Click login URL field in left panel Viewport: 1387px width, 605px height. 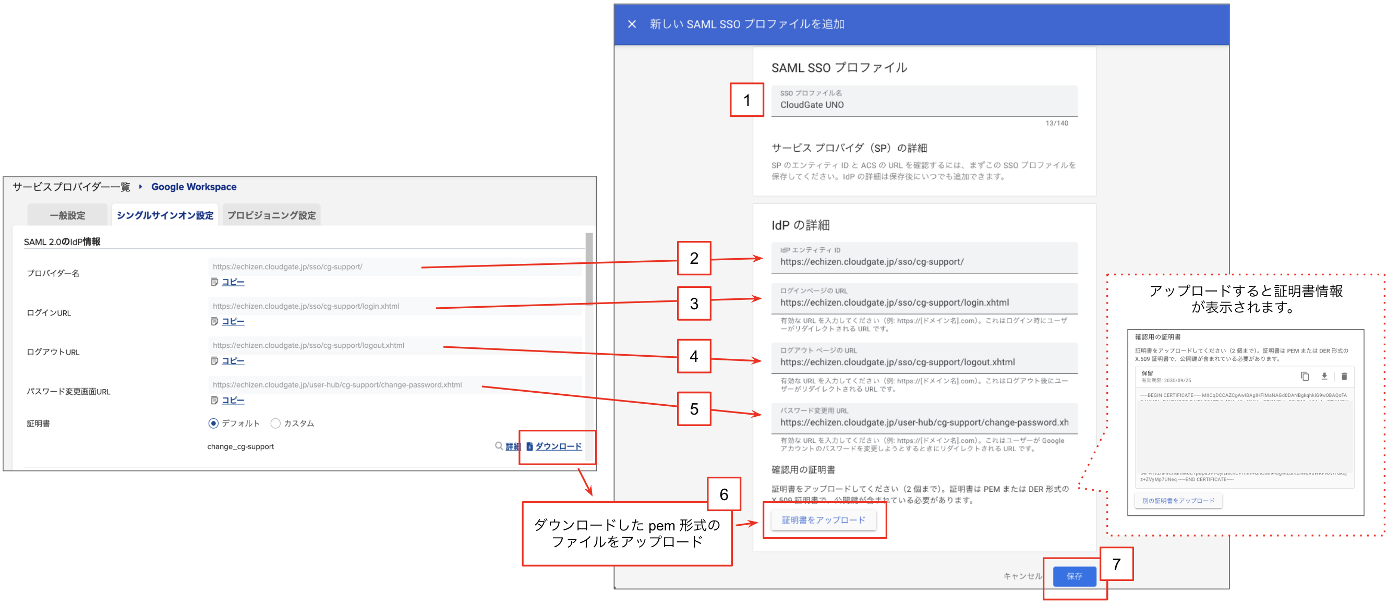pos(395,306)
